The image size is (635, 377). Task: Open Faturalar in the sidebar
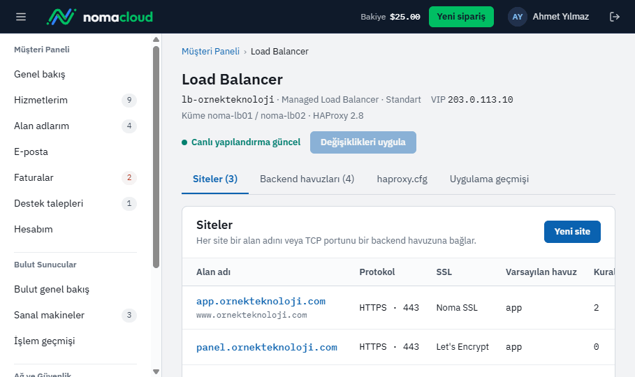click(75, 178)
